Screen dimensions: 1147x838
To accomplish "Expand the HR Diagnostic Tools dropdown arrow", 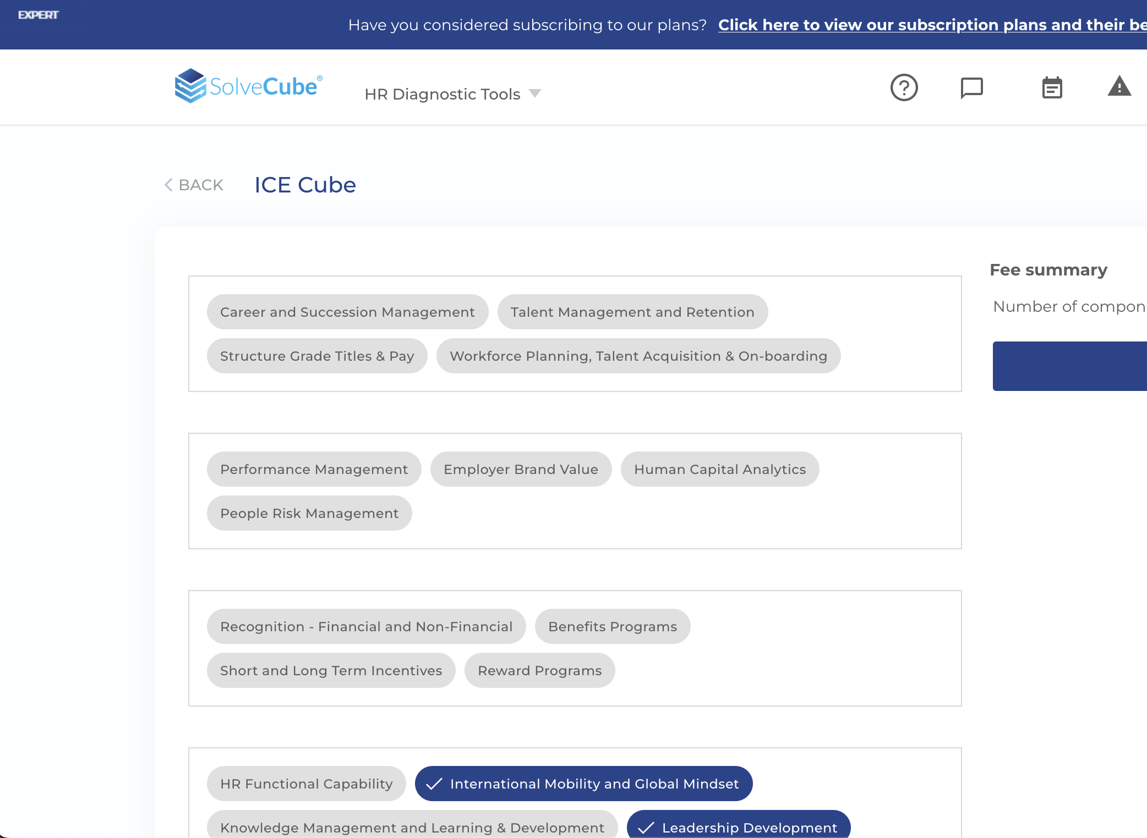I will [x=534, y=93].
